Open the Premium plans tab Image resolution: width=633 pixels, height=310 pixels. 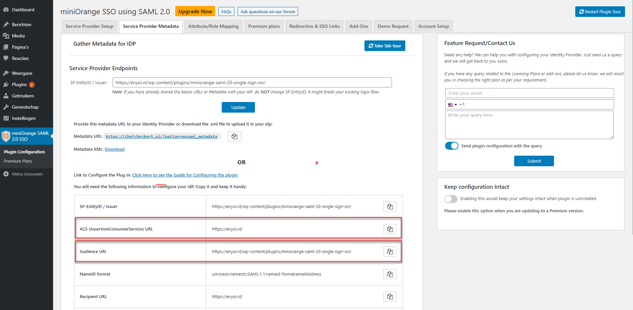pyautogui.click(x=264, y=26)
